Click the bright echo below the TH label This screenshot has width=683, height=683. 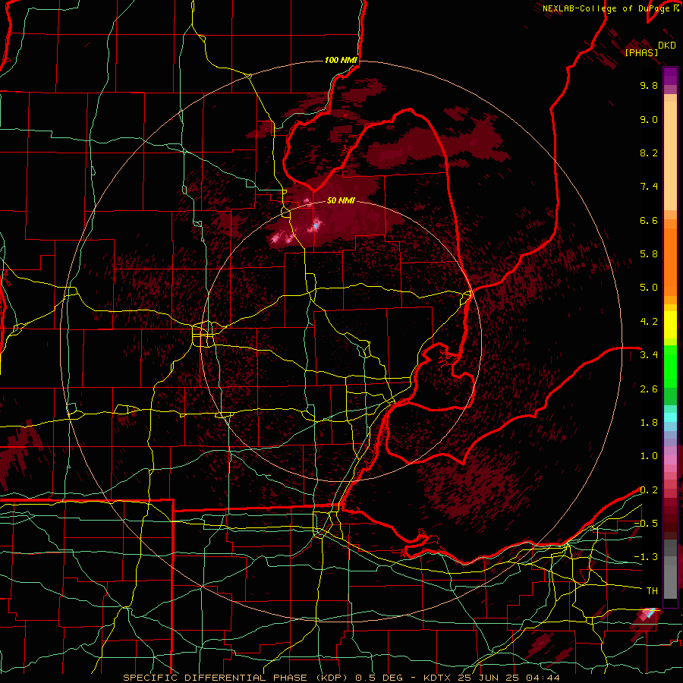650,613
